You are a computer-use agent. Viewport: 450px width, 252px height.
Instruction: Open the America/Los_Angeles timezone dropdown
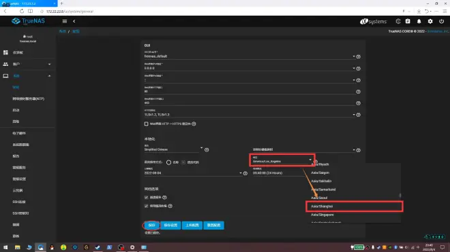tap(282, 162)
